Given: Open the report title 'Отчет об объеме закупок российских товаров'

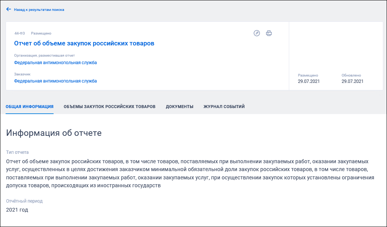Looking at the screenshot, I should coord(84,43).
